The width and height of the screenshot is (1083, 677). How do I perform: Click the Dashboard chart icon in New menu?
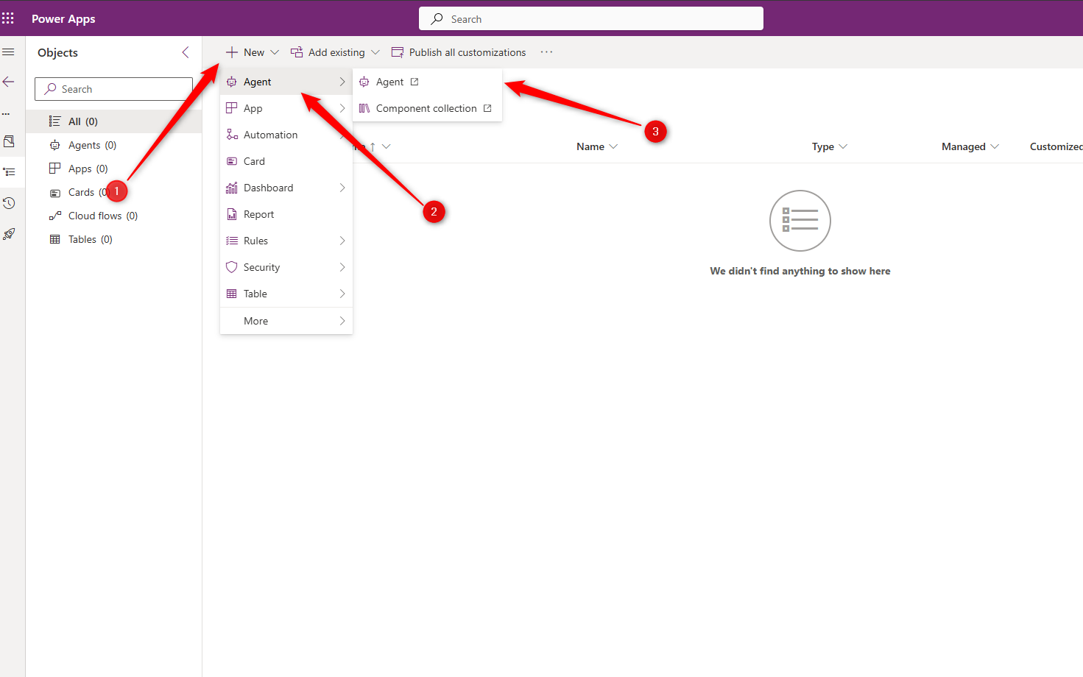coord(231,188)
